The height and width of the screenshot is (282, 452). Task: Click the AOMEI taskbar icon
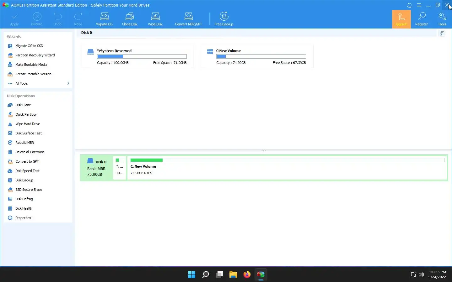tap(261, 274)
